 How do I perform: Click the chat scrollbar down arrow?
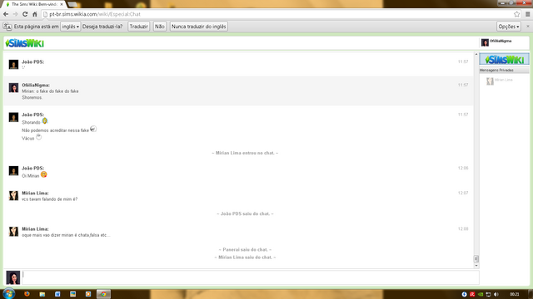point(476,266)
